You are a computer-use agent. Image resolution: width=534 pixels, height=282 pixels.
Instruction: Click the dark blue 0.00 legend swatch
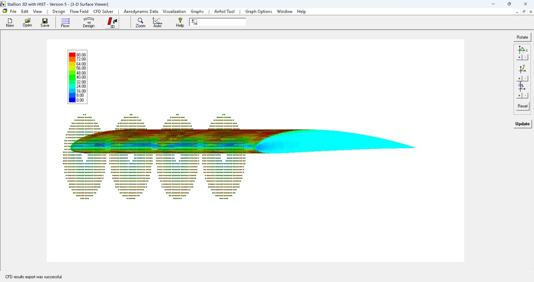point(72,100)
